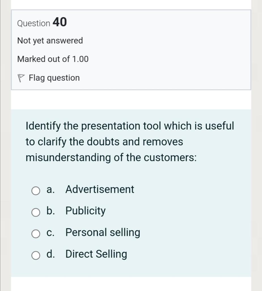Click the option label Advertisement

100,189
